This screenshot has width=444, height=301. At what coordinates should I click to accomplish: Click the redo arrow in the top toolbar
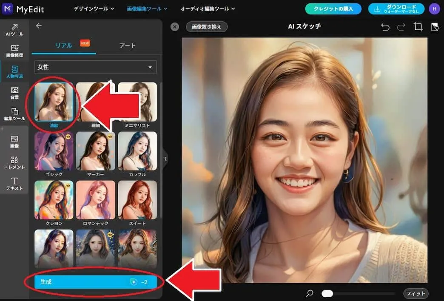tap(400, 26)
